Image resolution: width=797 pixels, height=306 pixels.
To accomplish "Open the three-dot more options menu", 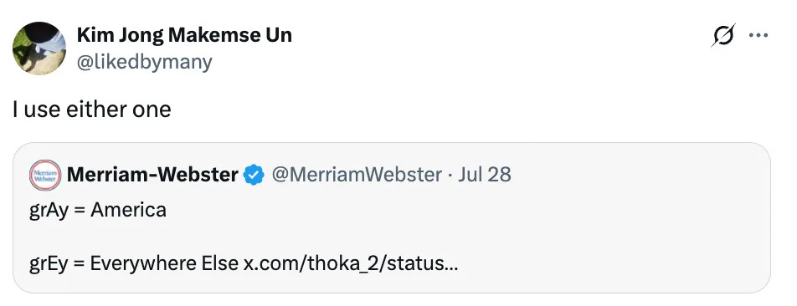I will pyautogui.click(x=758, y=35).
